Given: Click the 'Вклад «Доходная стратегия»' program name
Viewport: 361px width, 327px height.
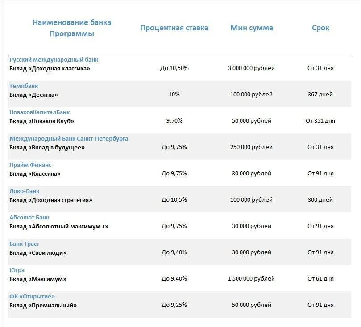Looking at the screenshot, I should [51, 200].
